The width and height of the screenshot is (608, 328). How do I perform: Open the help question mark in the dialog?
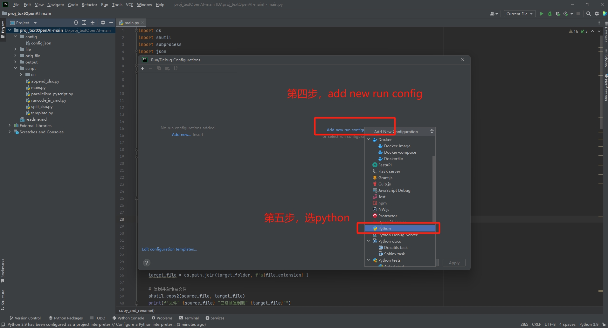coord(147,263)
